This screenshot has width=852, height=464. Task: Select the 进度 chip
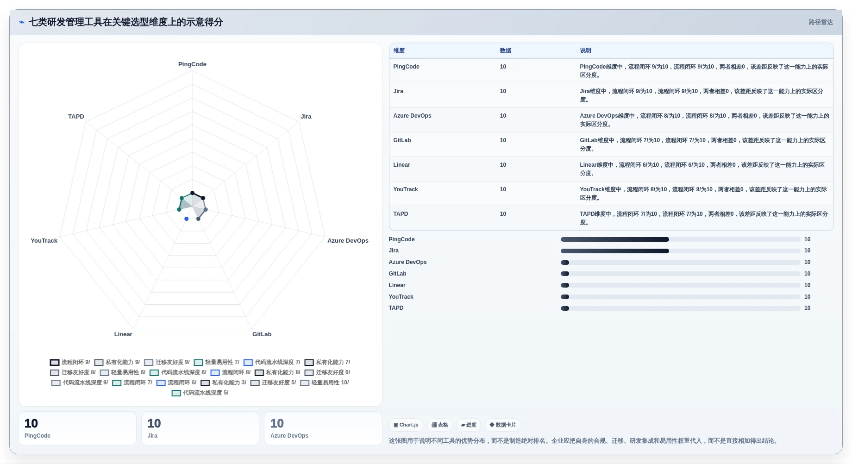tap(469, 425)
